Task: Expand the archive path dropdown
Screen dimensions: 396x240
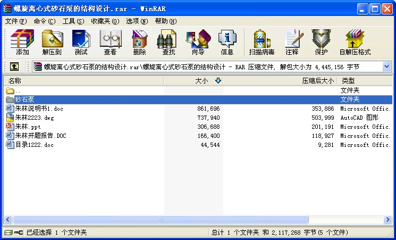Action: tap(387, 67)
